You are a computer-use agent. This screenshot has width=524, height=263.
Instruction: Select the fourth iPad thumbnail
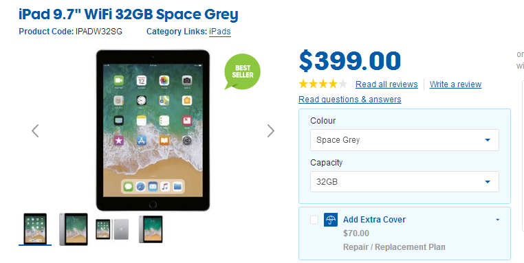coord(151,229)
